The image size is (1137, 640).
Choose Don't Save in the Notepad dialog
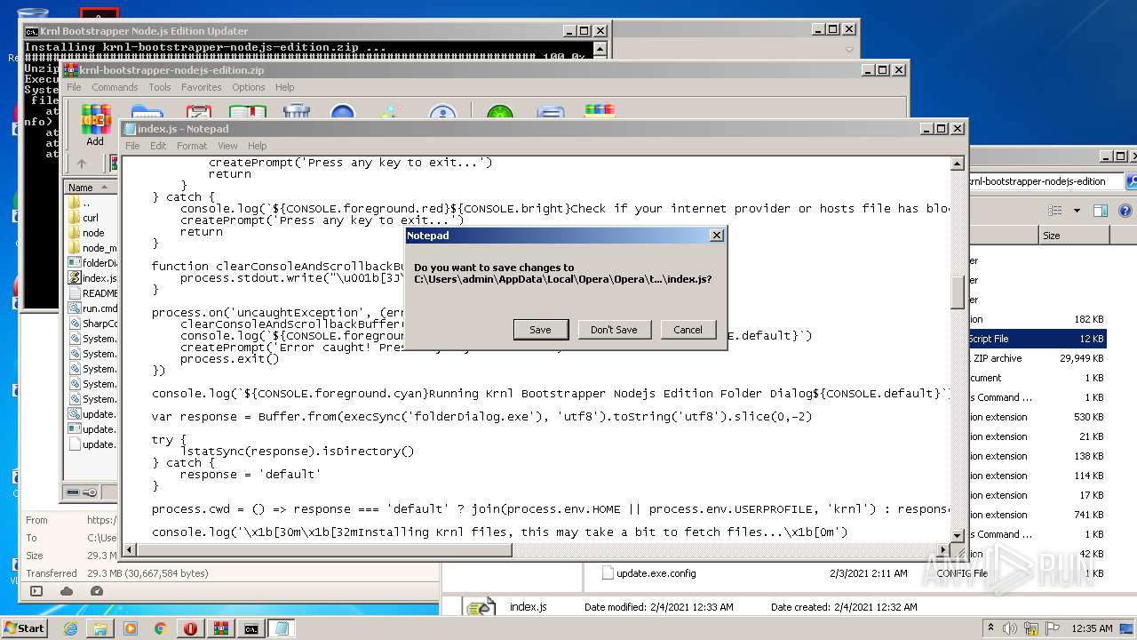(614, 329)
